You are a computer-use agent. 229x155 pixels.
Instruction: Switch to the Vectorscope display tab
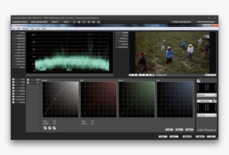point(19,58)
